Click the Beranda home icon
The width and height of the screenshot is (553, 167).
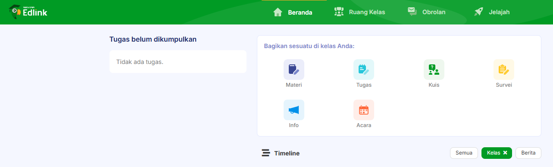278,12
